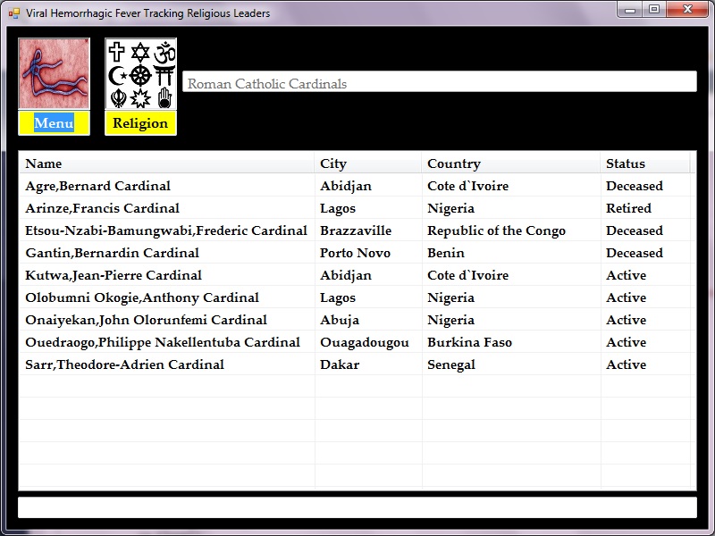Sort list by Name column header
The image size is (715, 536).
[167, 163]
